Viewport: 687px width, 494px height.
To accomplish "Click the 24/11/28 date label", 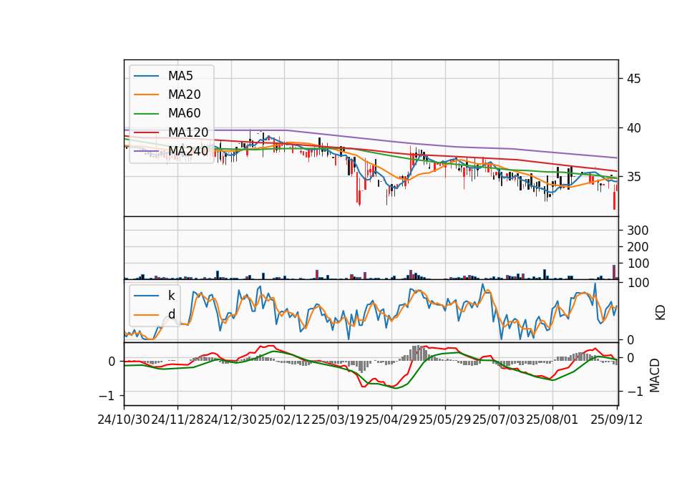I will coord(177,420).
